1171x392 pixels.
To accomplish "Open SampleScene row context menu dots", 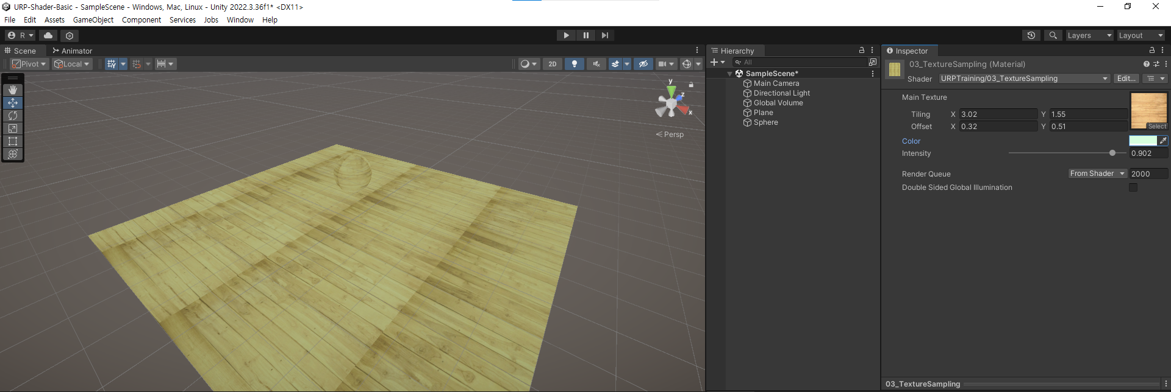I will (x=873, y=74).
